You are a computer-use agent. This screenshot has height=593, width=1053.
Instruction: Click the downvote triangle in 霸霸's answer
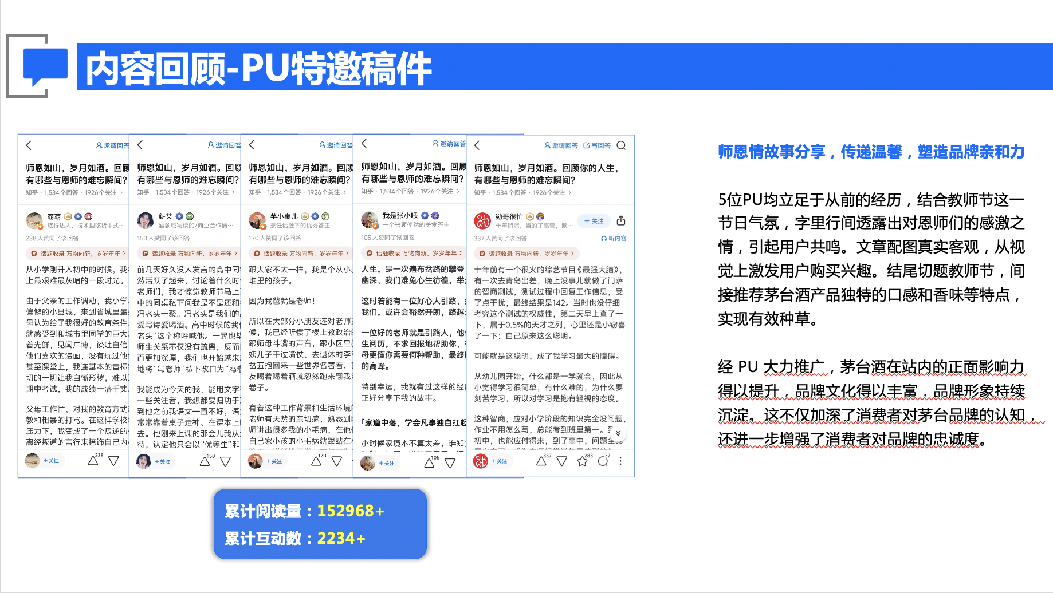point(114,461)
